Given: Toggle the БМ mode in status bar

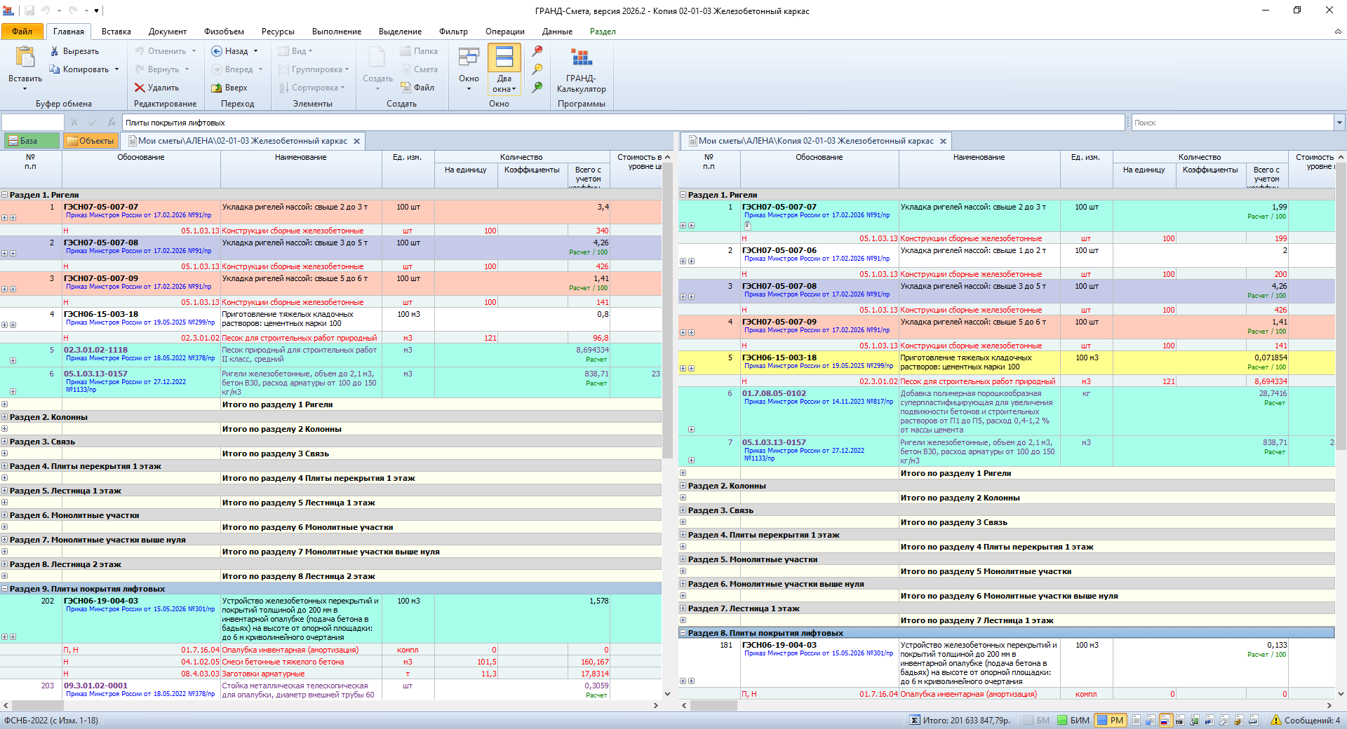Looking at the screenshot, I should [x=1037, y=720].
